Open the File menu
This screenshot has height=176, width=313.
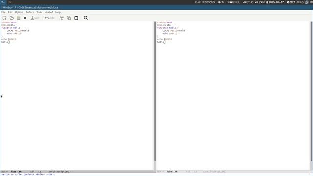pos(3,12)
